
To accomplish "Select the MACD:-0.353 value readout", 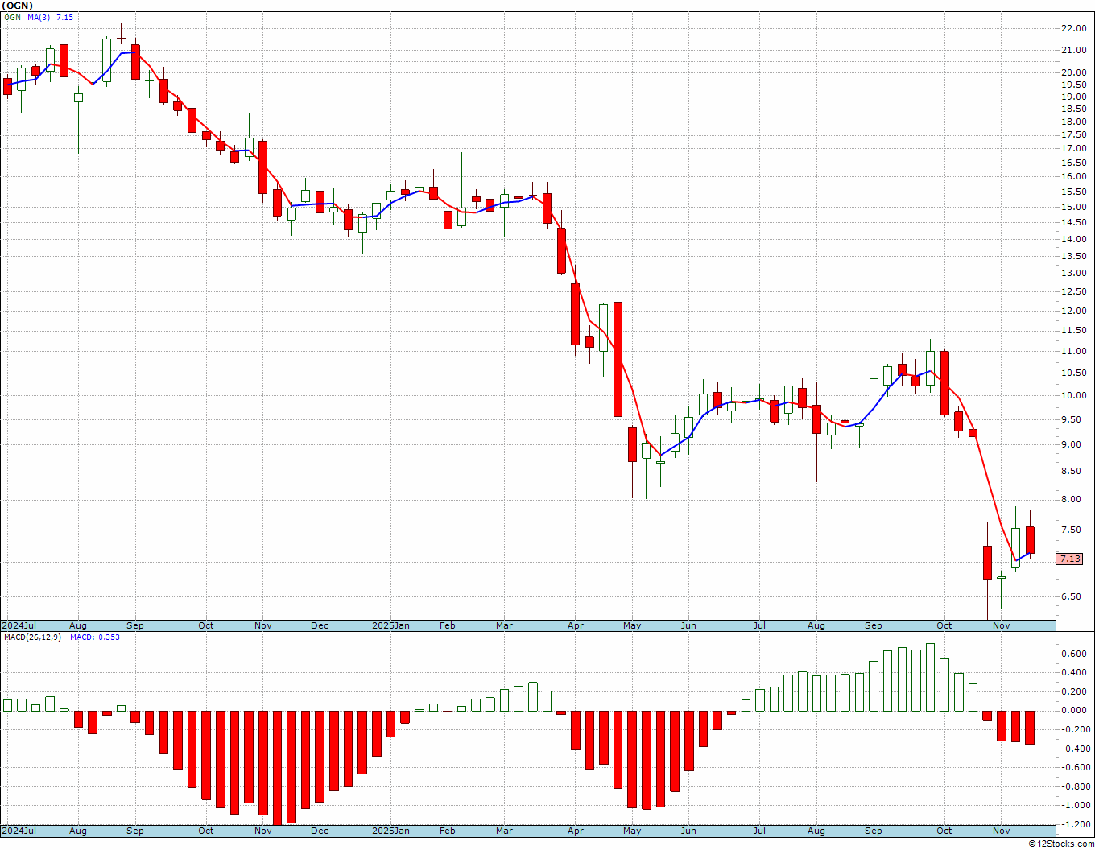I will coord(95,637).
